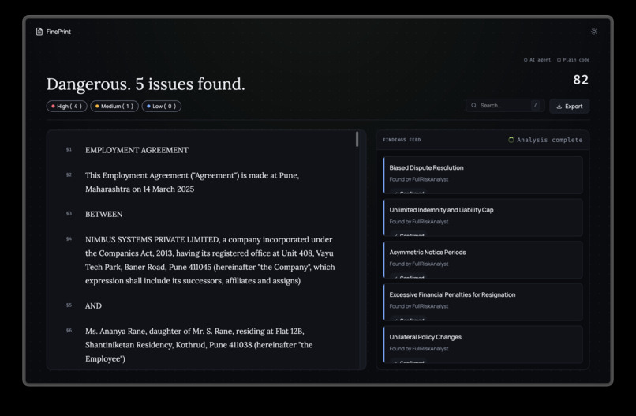Click the 'Dangerous. 5 issues found.' heading
The width and height of the screenshot is (636, 416).
tap(146, 84)
